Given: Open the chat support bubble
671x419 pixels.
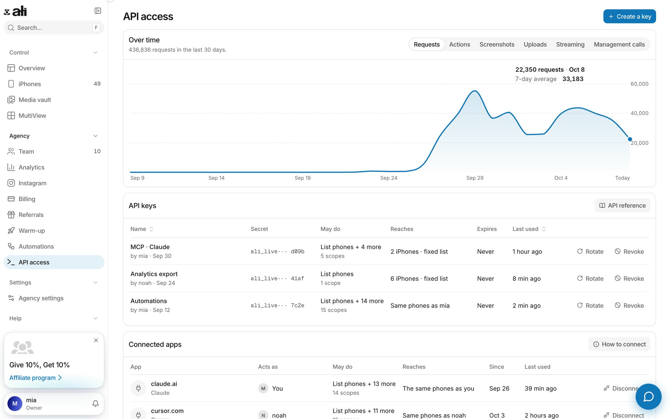Looking at the screenshot, I should tap(648, 396).
